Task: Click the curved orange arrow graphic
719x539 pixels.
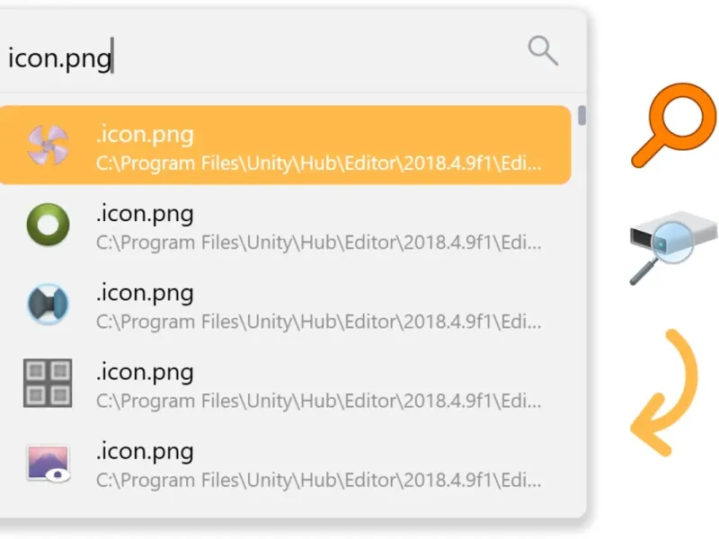Action: tap(664, 393)
